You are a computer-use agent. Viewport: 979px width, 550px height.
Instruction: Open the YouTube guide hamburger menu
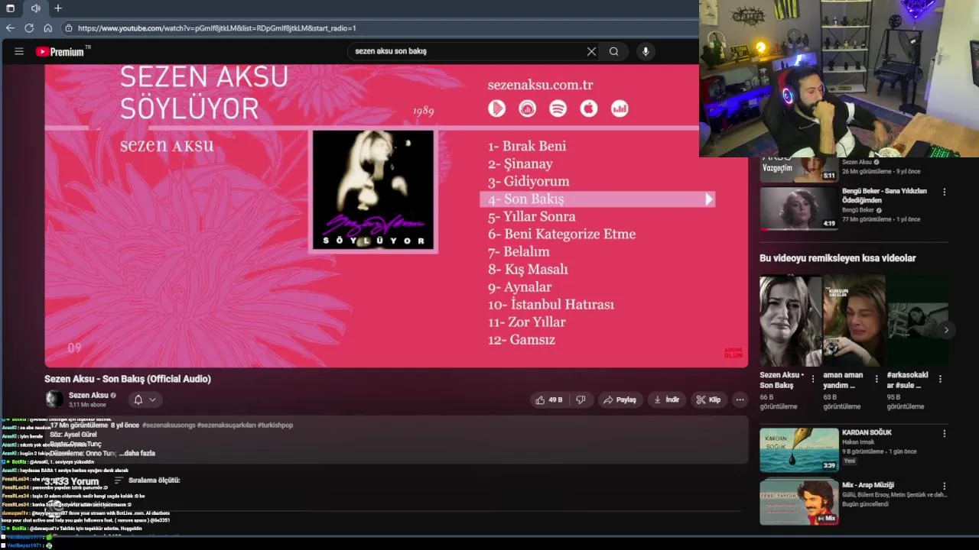[18, 51]
